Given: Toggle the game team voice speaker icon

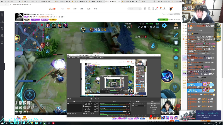Looking at the screenshot, I should tap(48, 38).
